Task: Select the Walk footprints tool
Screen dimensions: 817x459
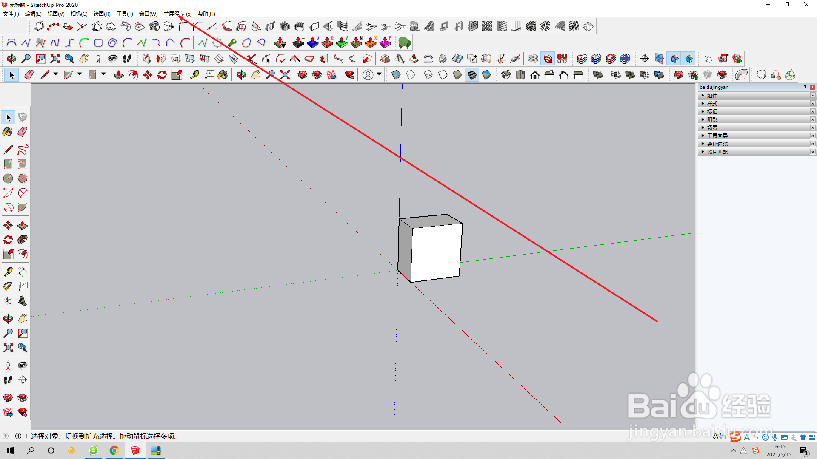Action: (x=8, y=380)
